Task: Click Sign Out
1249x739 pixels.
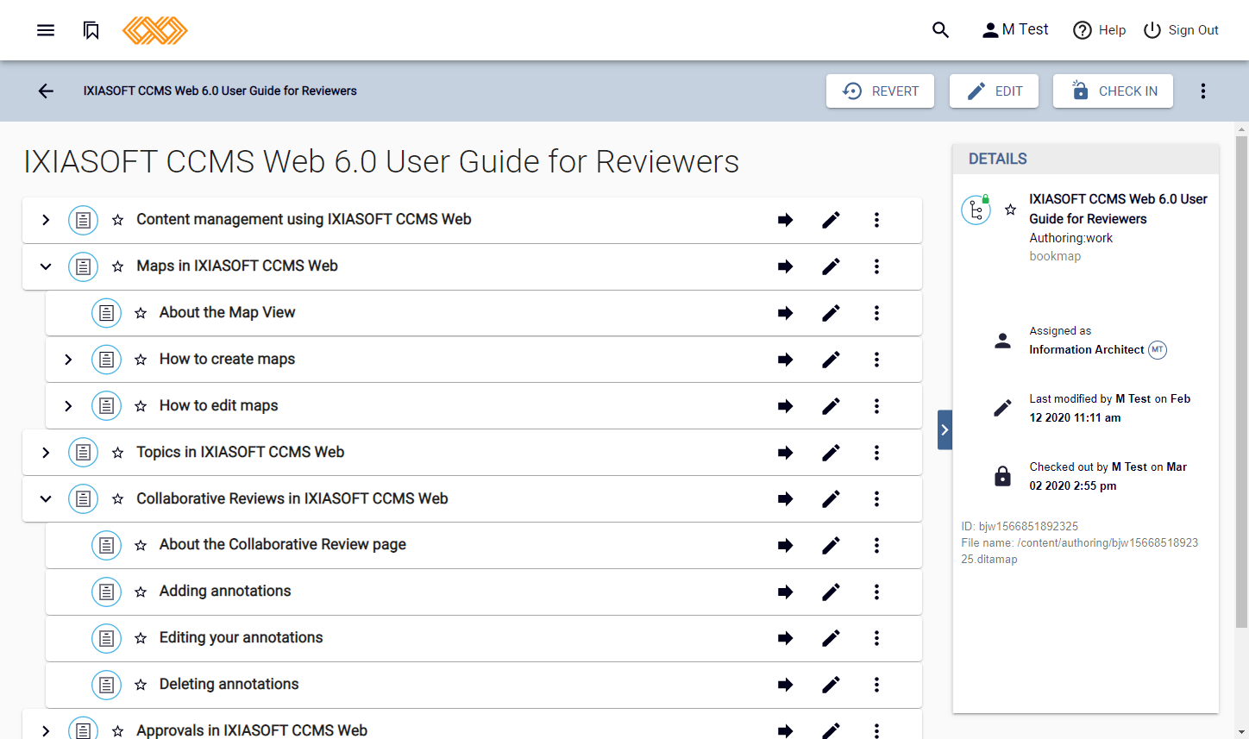Action: pos(1181,30)
